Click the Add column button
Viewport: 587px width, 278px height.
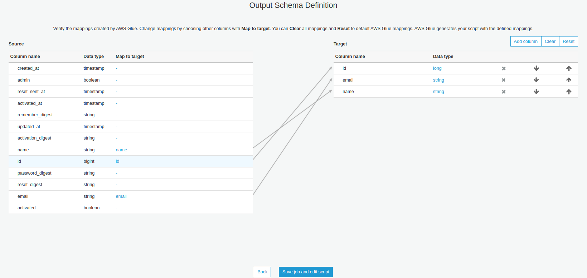click(525, 42)
